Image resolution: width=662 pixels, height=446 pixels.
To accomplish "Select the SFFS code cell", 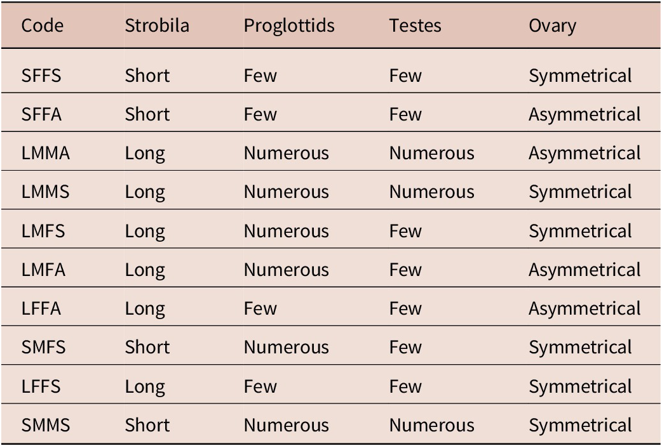I will pyautogui.click(x=41, y=76).
